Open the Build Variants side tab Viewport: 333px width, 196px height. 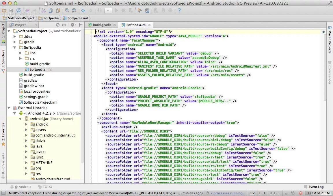pyautogui.click(x=3, y=166)
